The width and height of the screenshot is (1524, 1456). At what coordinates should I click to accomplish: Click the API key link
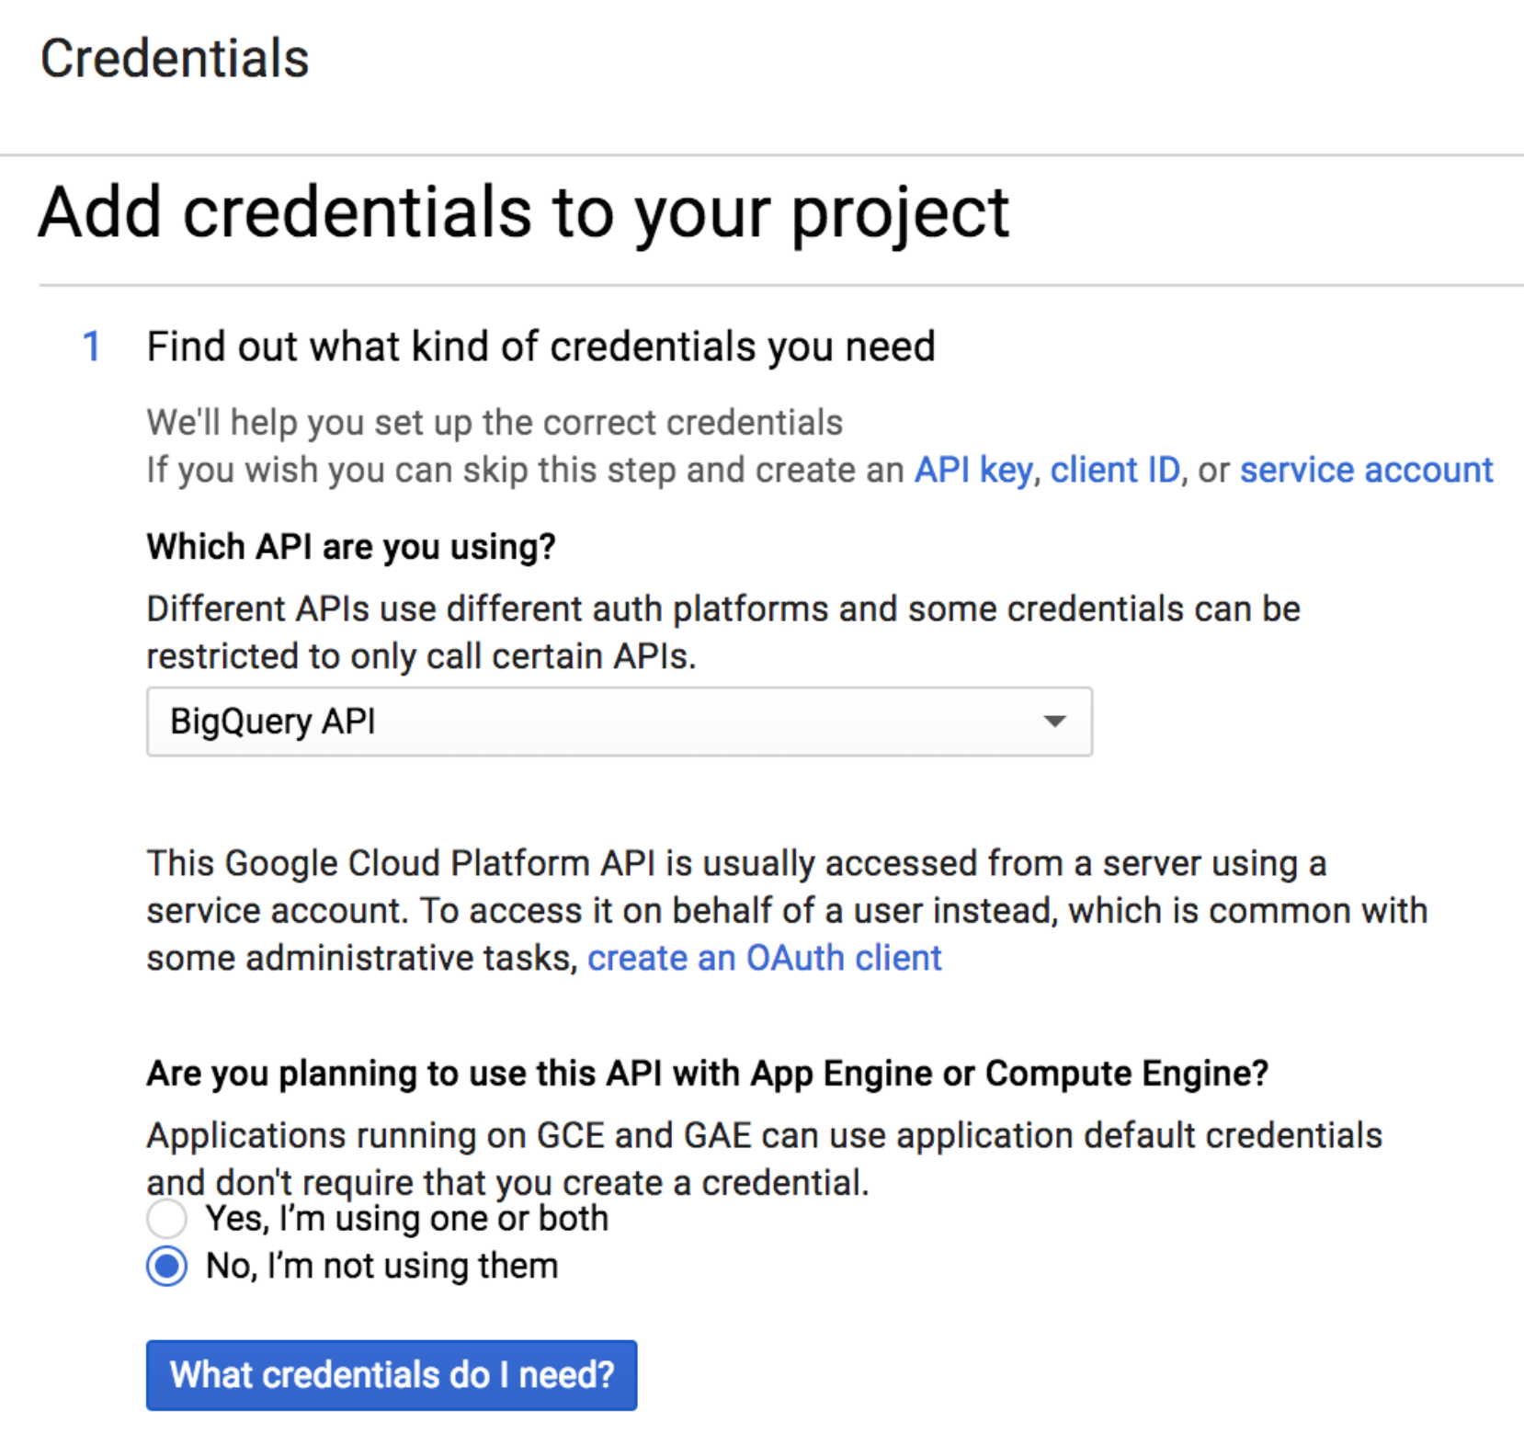[x=972, y=470]
